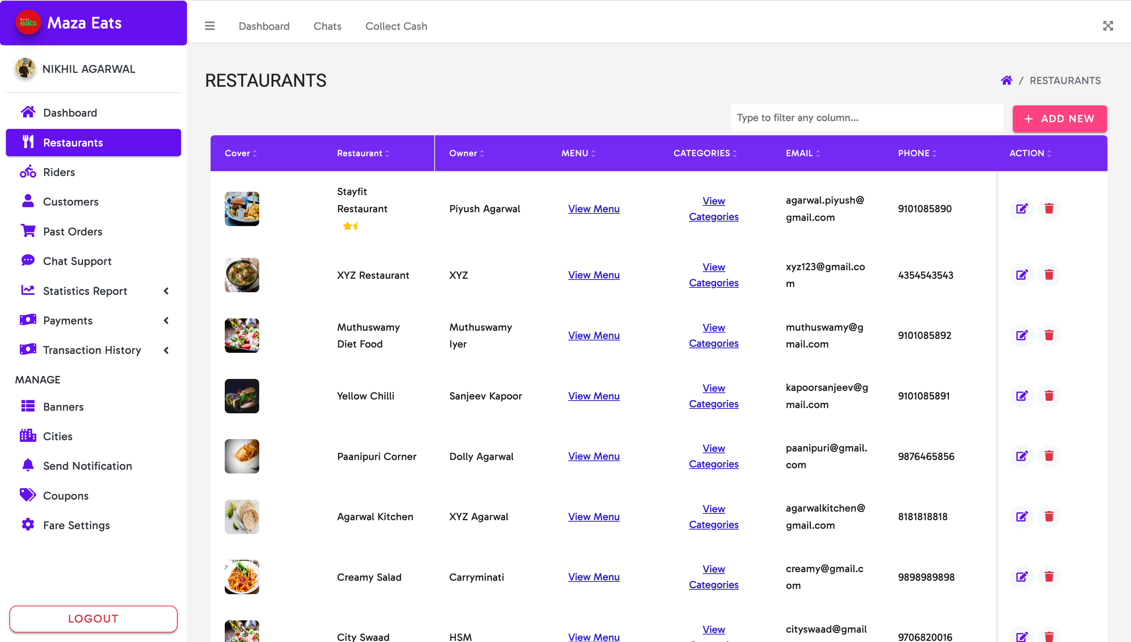Open Customers from the sidebar
1131x642 pixels.
coord(71,201)
